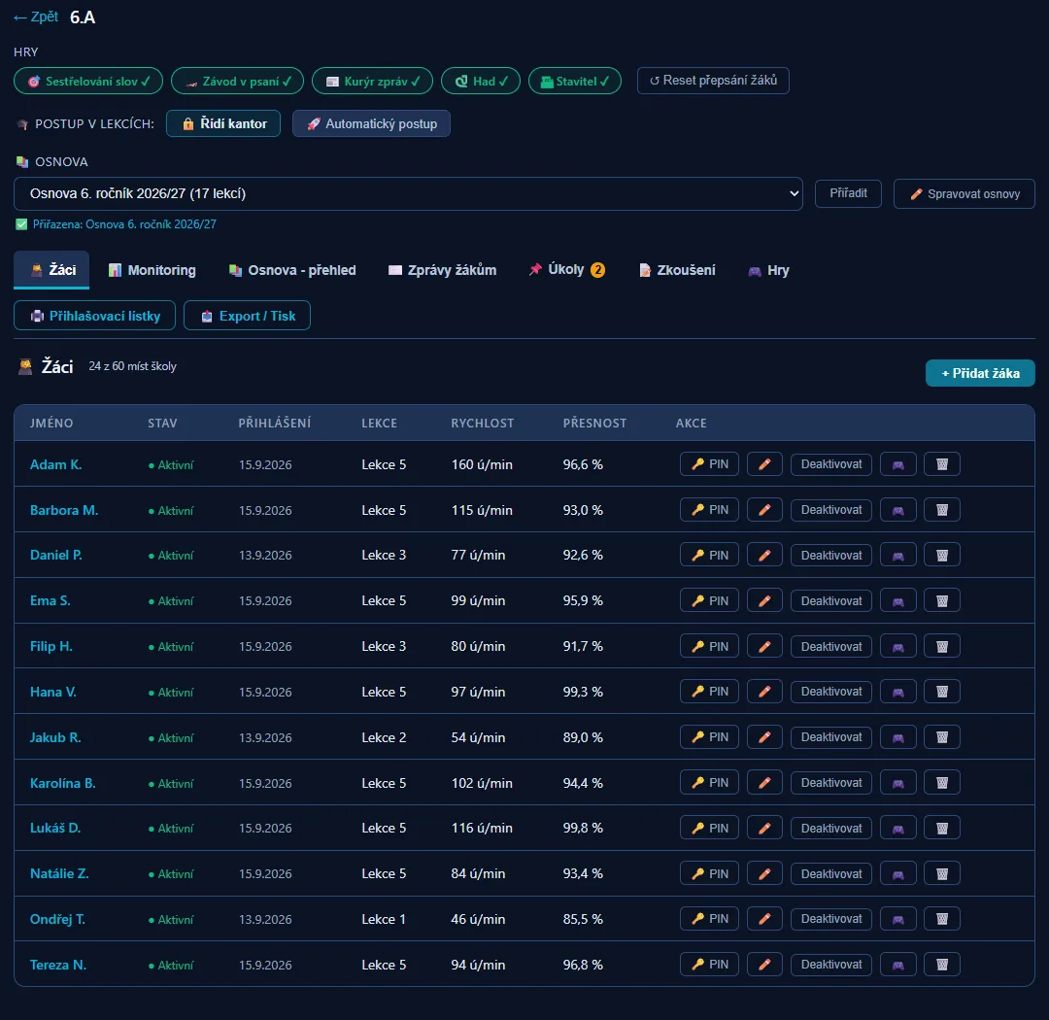
Task: Click the Přiřadit button
Action: (x=848, y=194)
